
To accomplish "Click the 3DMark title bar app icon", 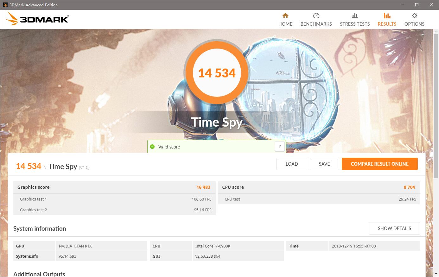I will click(5, 5).
